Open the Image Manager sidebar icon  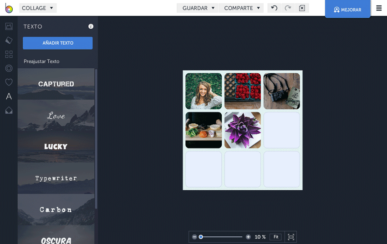click(9, 26)
